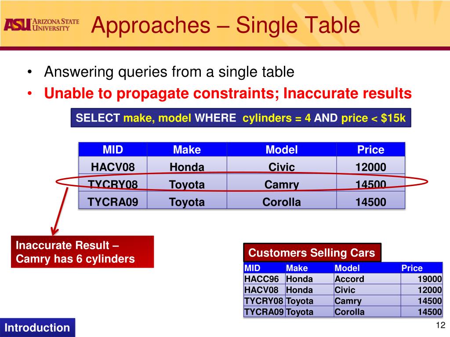The image size is (450, 337).
Task: Click TYCRY08 in the Customers Selling Cars table
Action: point(264,301)
